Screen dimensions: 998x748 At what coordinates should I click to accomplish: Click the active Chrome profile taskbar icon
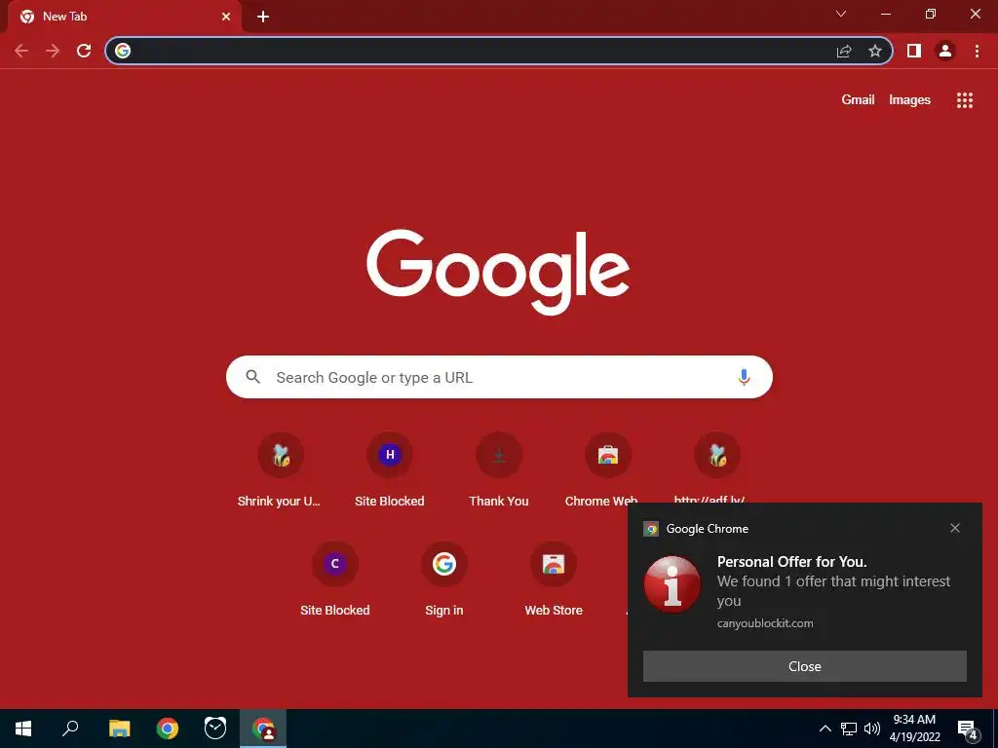[x=263, y=729]
